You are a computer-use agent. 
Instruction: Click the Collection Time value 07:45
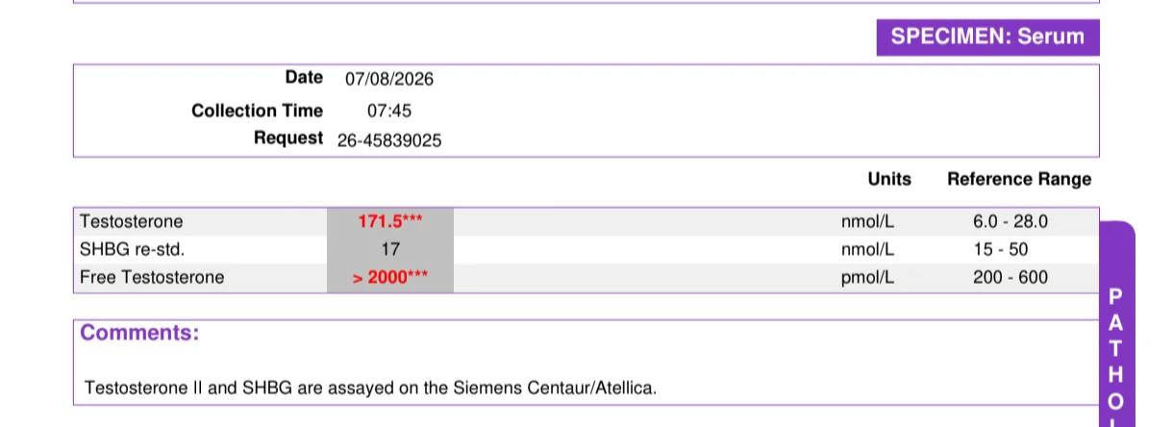point(389,111)
